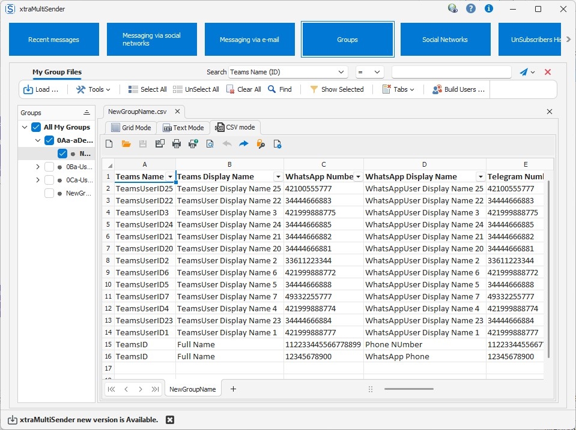576x430 pixels.
Task: Click the Print icon in CSV toolbar
Action: 177,144
